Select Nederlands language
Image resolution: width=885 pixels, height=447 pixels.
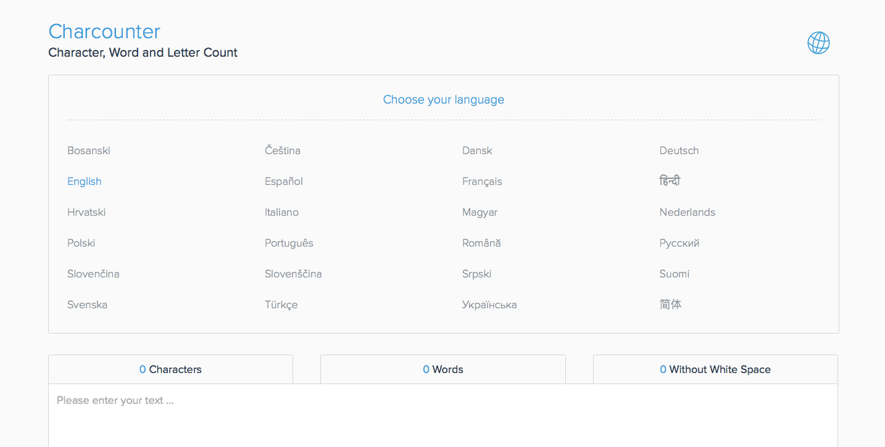click(x=688, y=212)
